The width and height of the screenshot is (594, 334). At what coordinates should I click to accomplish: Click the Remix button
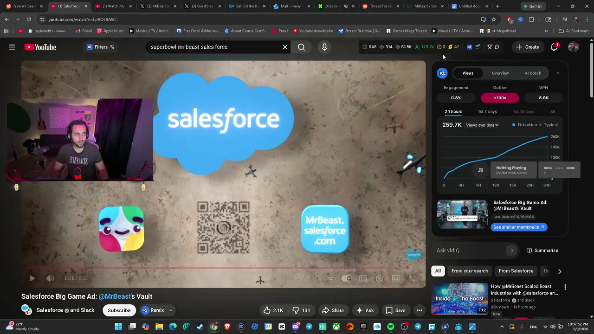point(153,310)
